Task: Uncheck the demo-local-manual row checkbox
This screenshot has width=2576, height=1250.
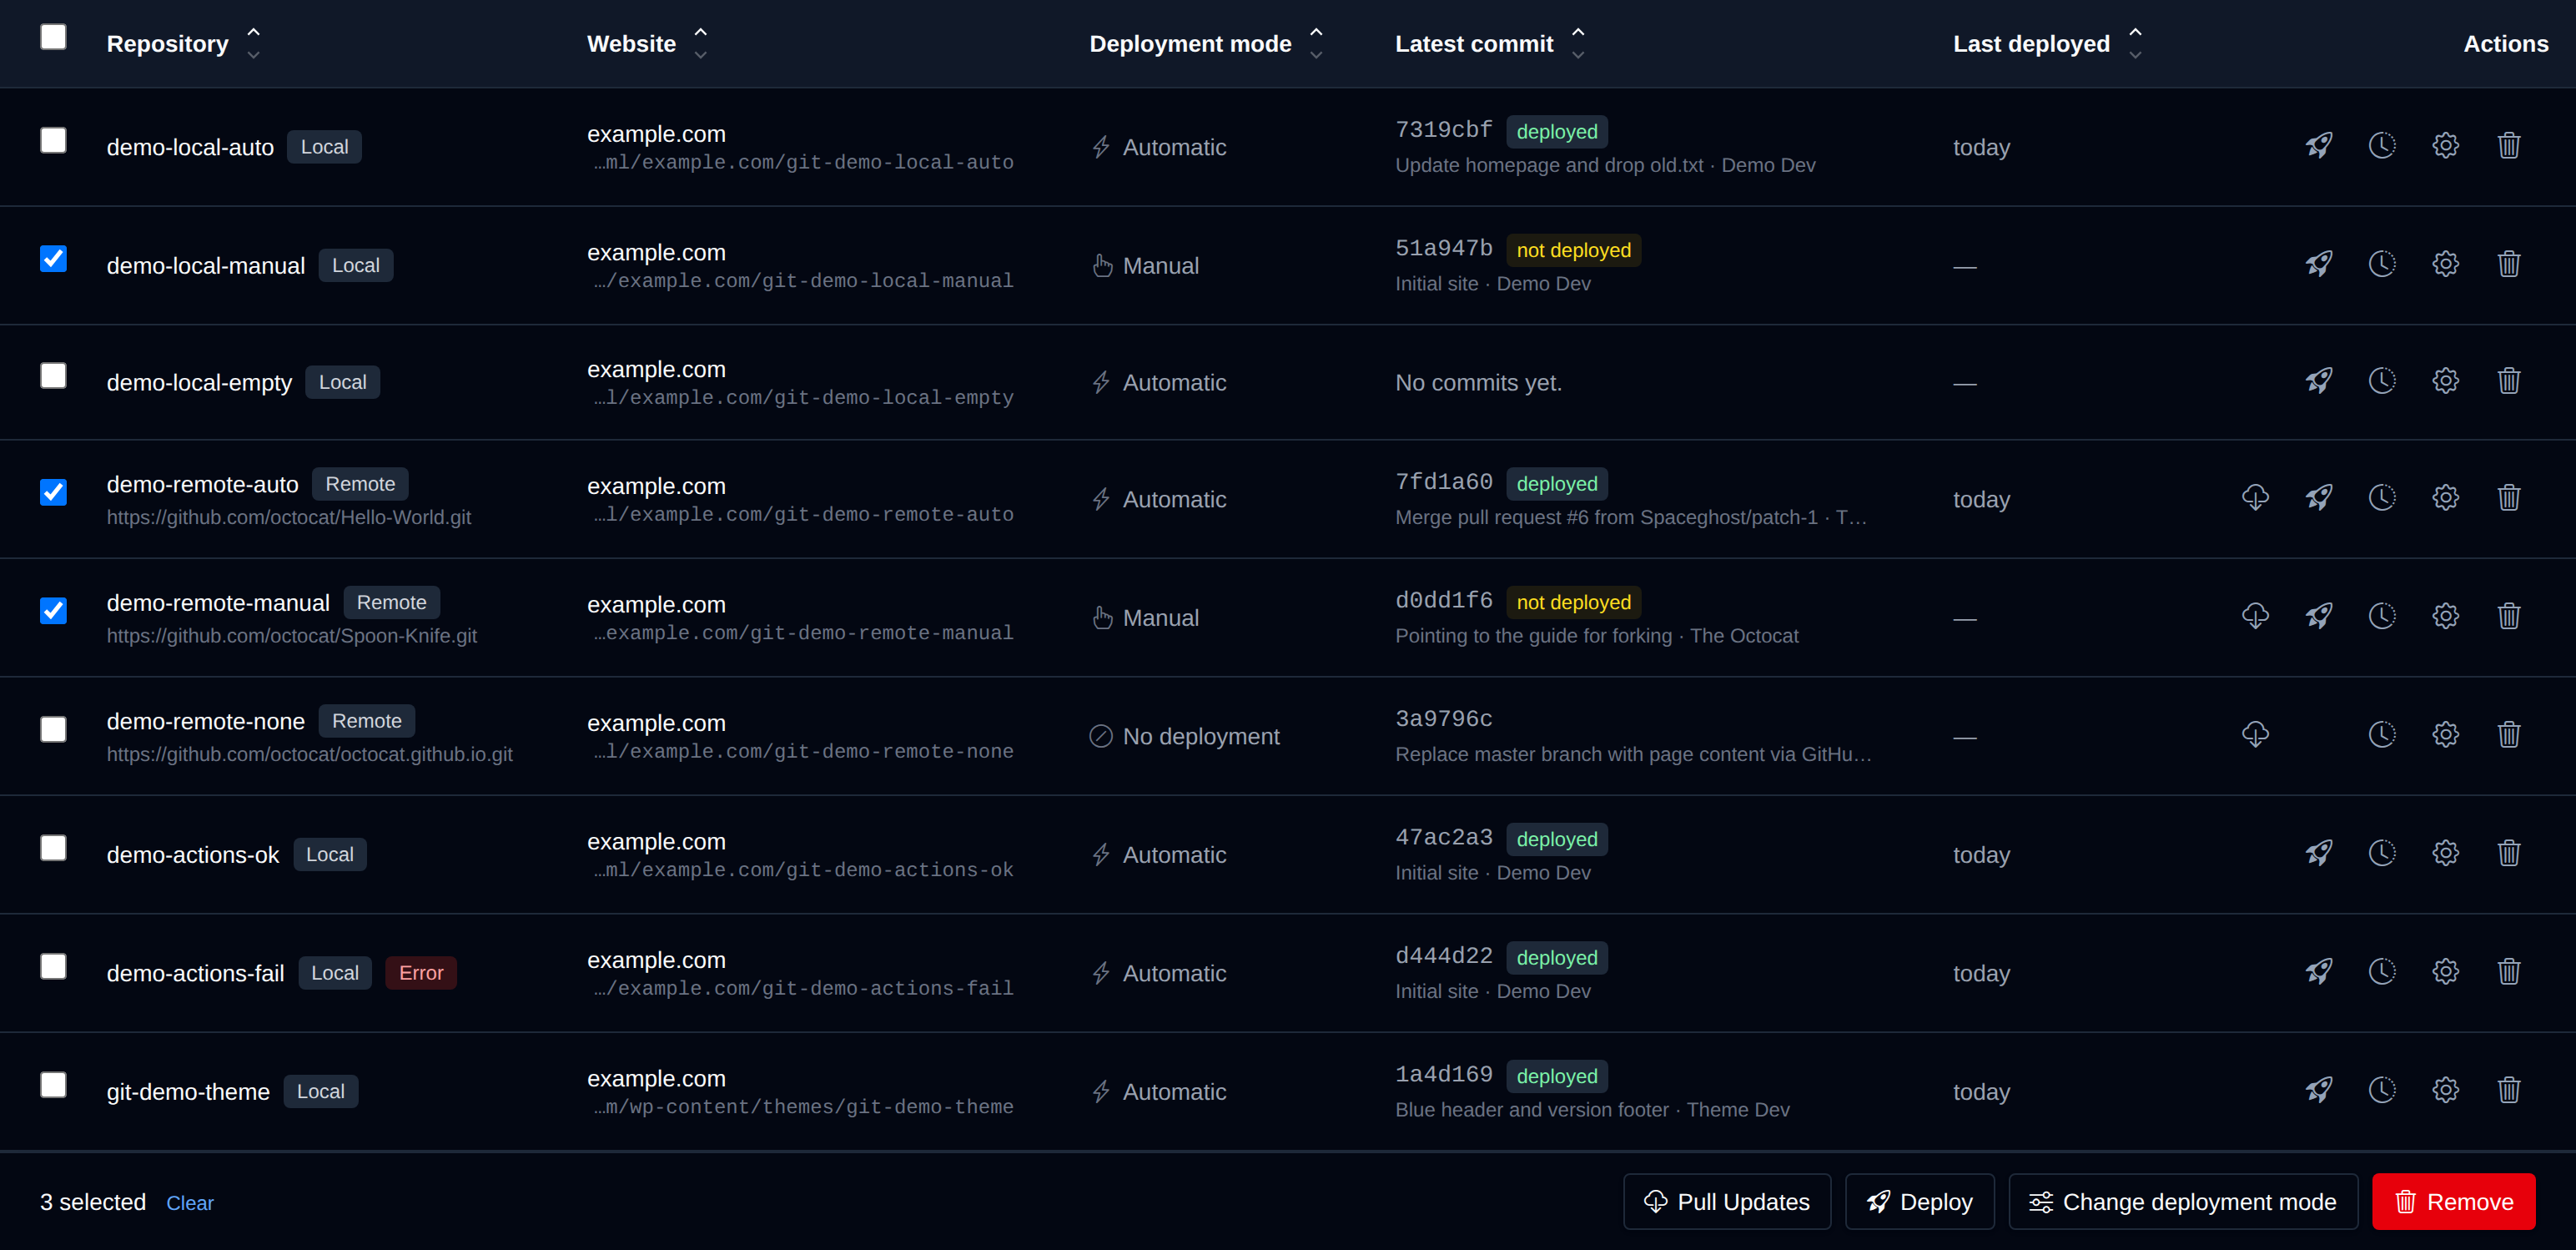Action: [53, 259]
